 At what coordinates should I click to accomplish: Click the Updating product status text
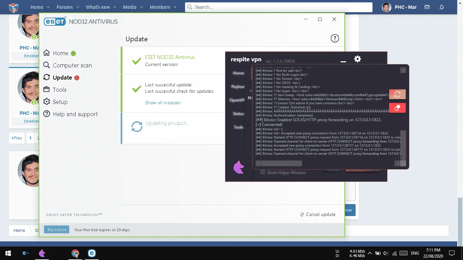point(167,123)
